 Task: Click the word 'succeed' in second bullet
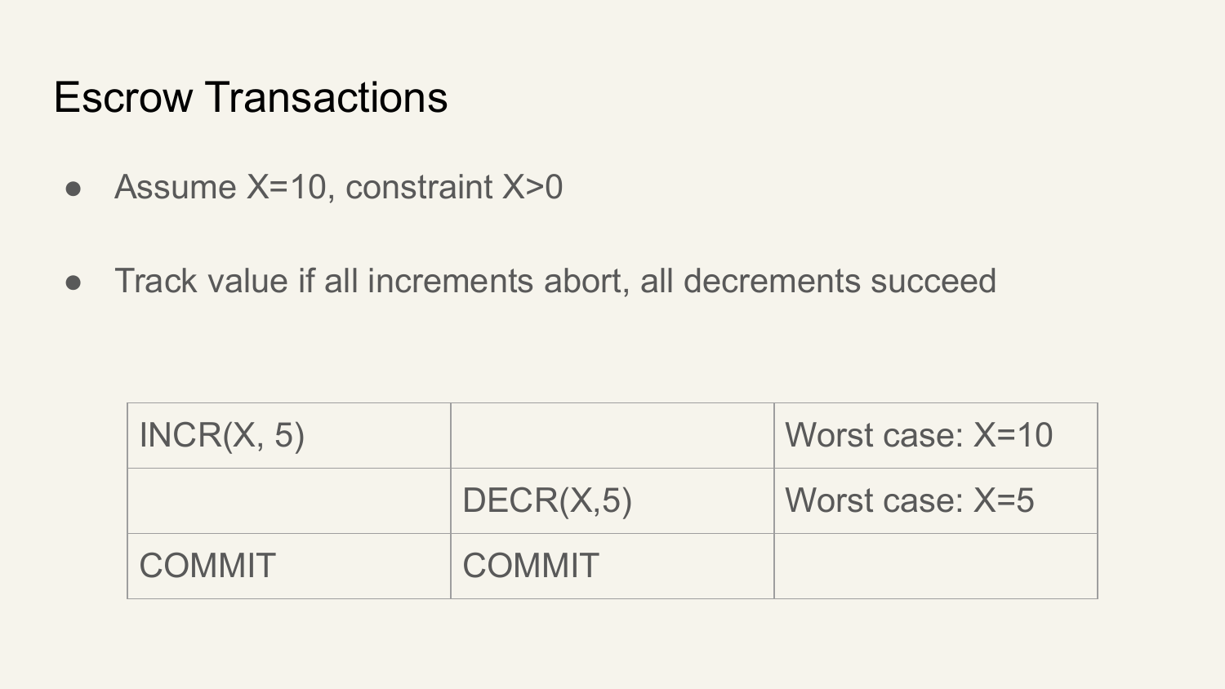(933, 281)
